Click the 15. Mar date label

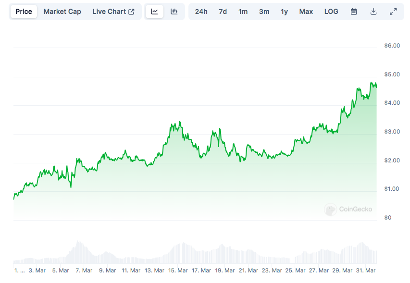178,271
